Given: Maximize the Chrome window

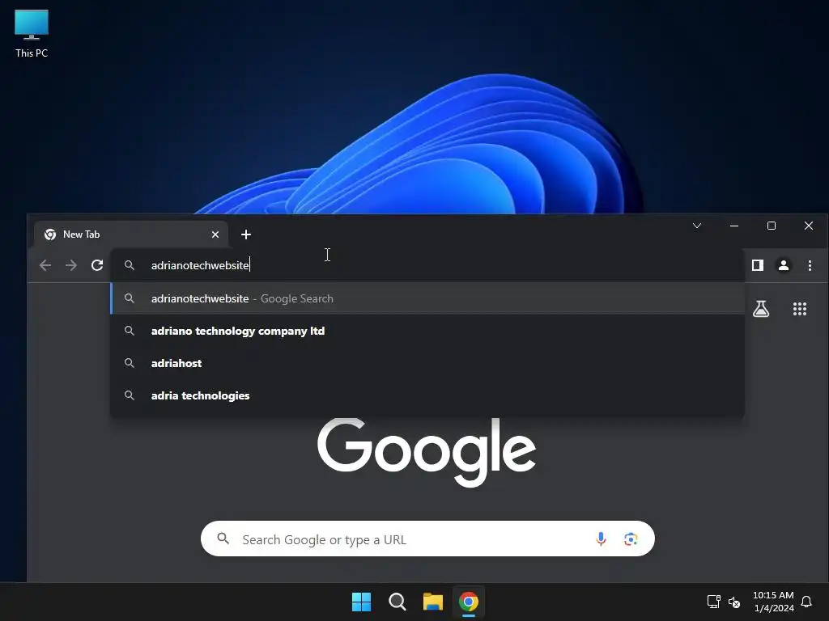Looking at the screenshot, I should pyautogui.click(x=772, y=226).
